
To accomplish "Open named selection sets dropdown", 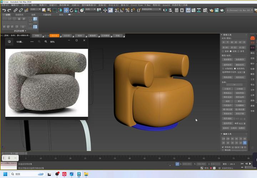I will tap(151, 9).
